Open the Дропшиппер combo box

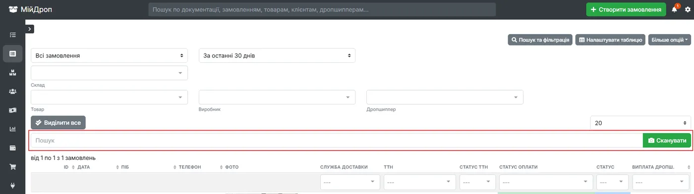[445, 97]
